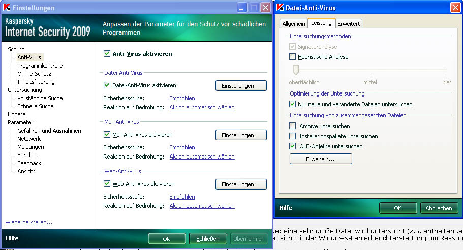Close the Datei-Anti-Virus dialog
The height and width of the screenshot is (250, 463).
tap(455, 8)
